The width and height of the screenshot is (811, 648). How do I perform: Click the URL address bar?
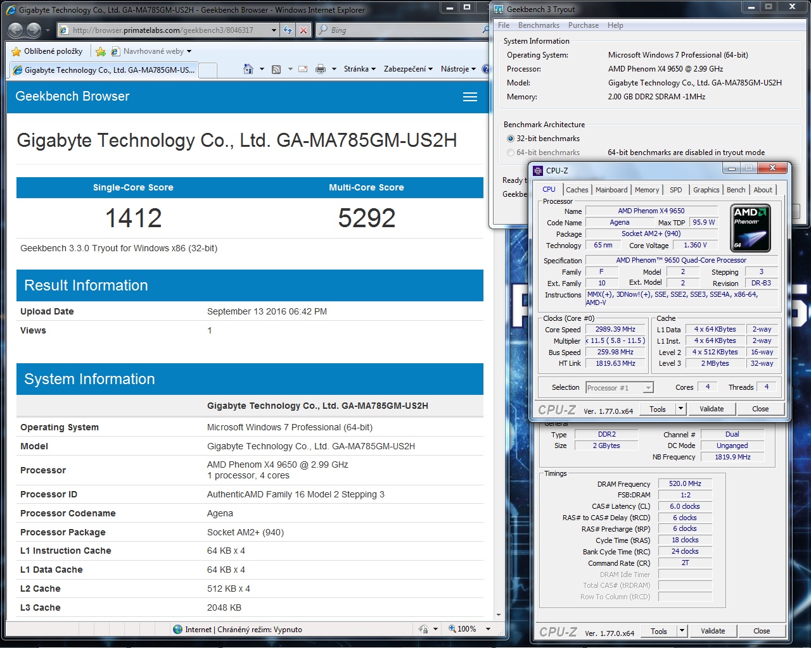click(163, 30)
